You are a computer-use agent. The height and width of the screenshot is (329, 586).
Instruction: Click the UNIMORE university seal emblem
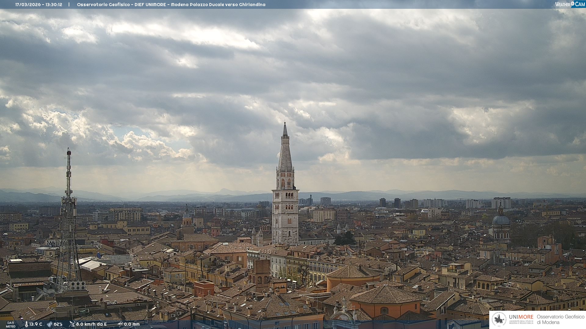499,320
